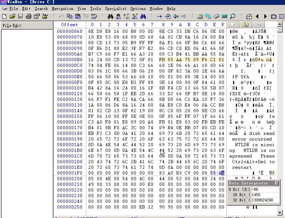Click 'error occurred' in text column
This screenshot has width=285, height=218.
click(x=252, y=139)
